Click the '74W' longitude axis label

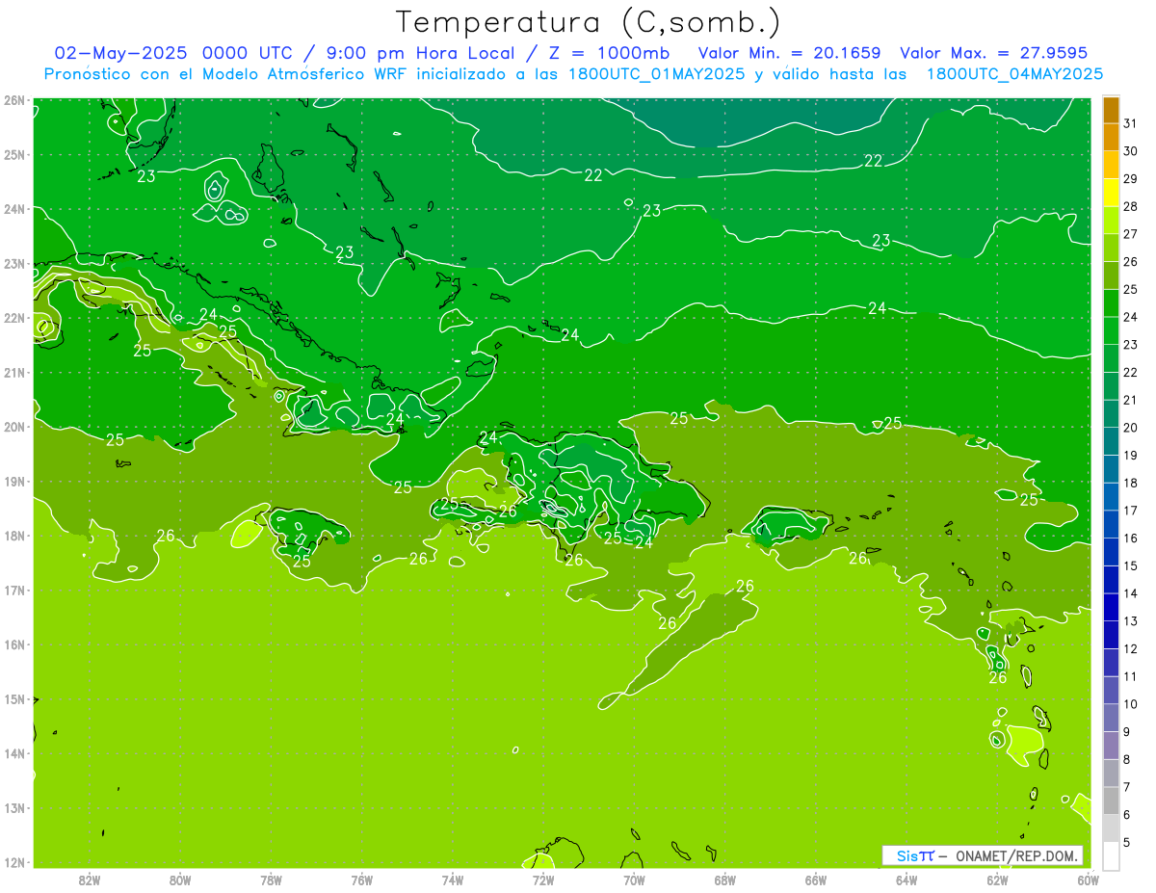453,880
